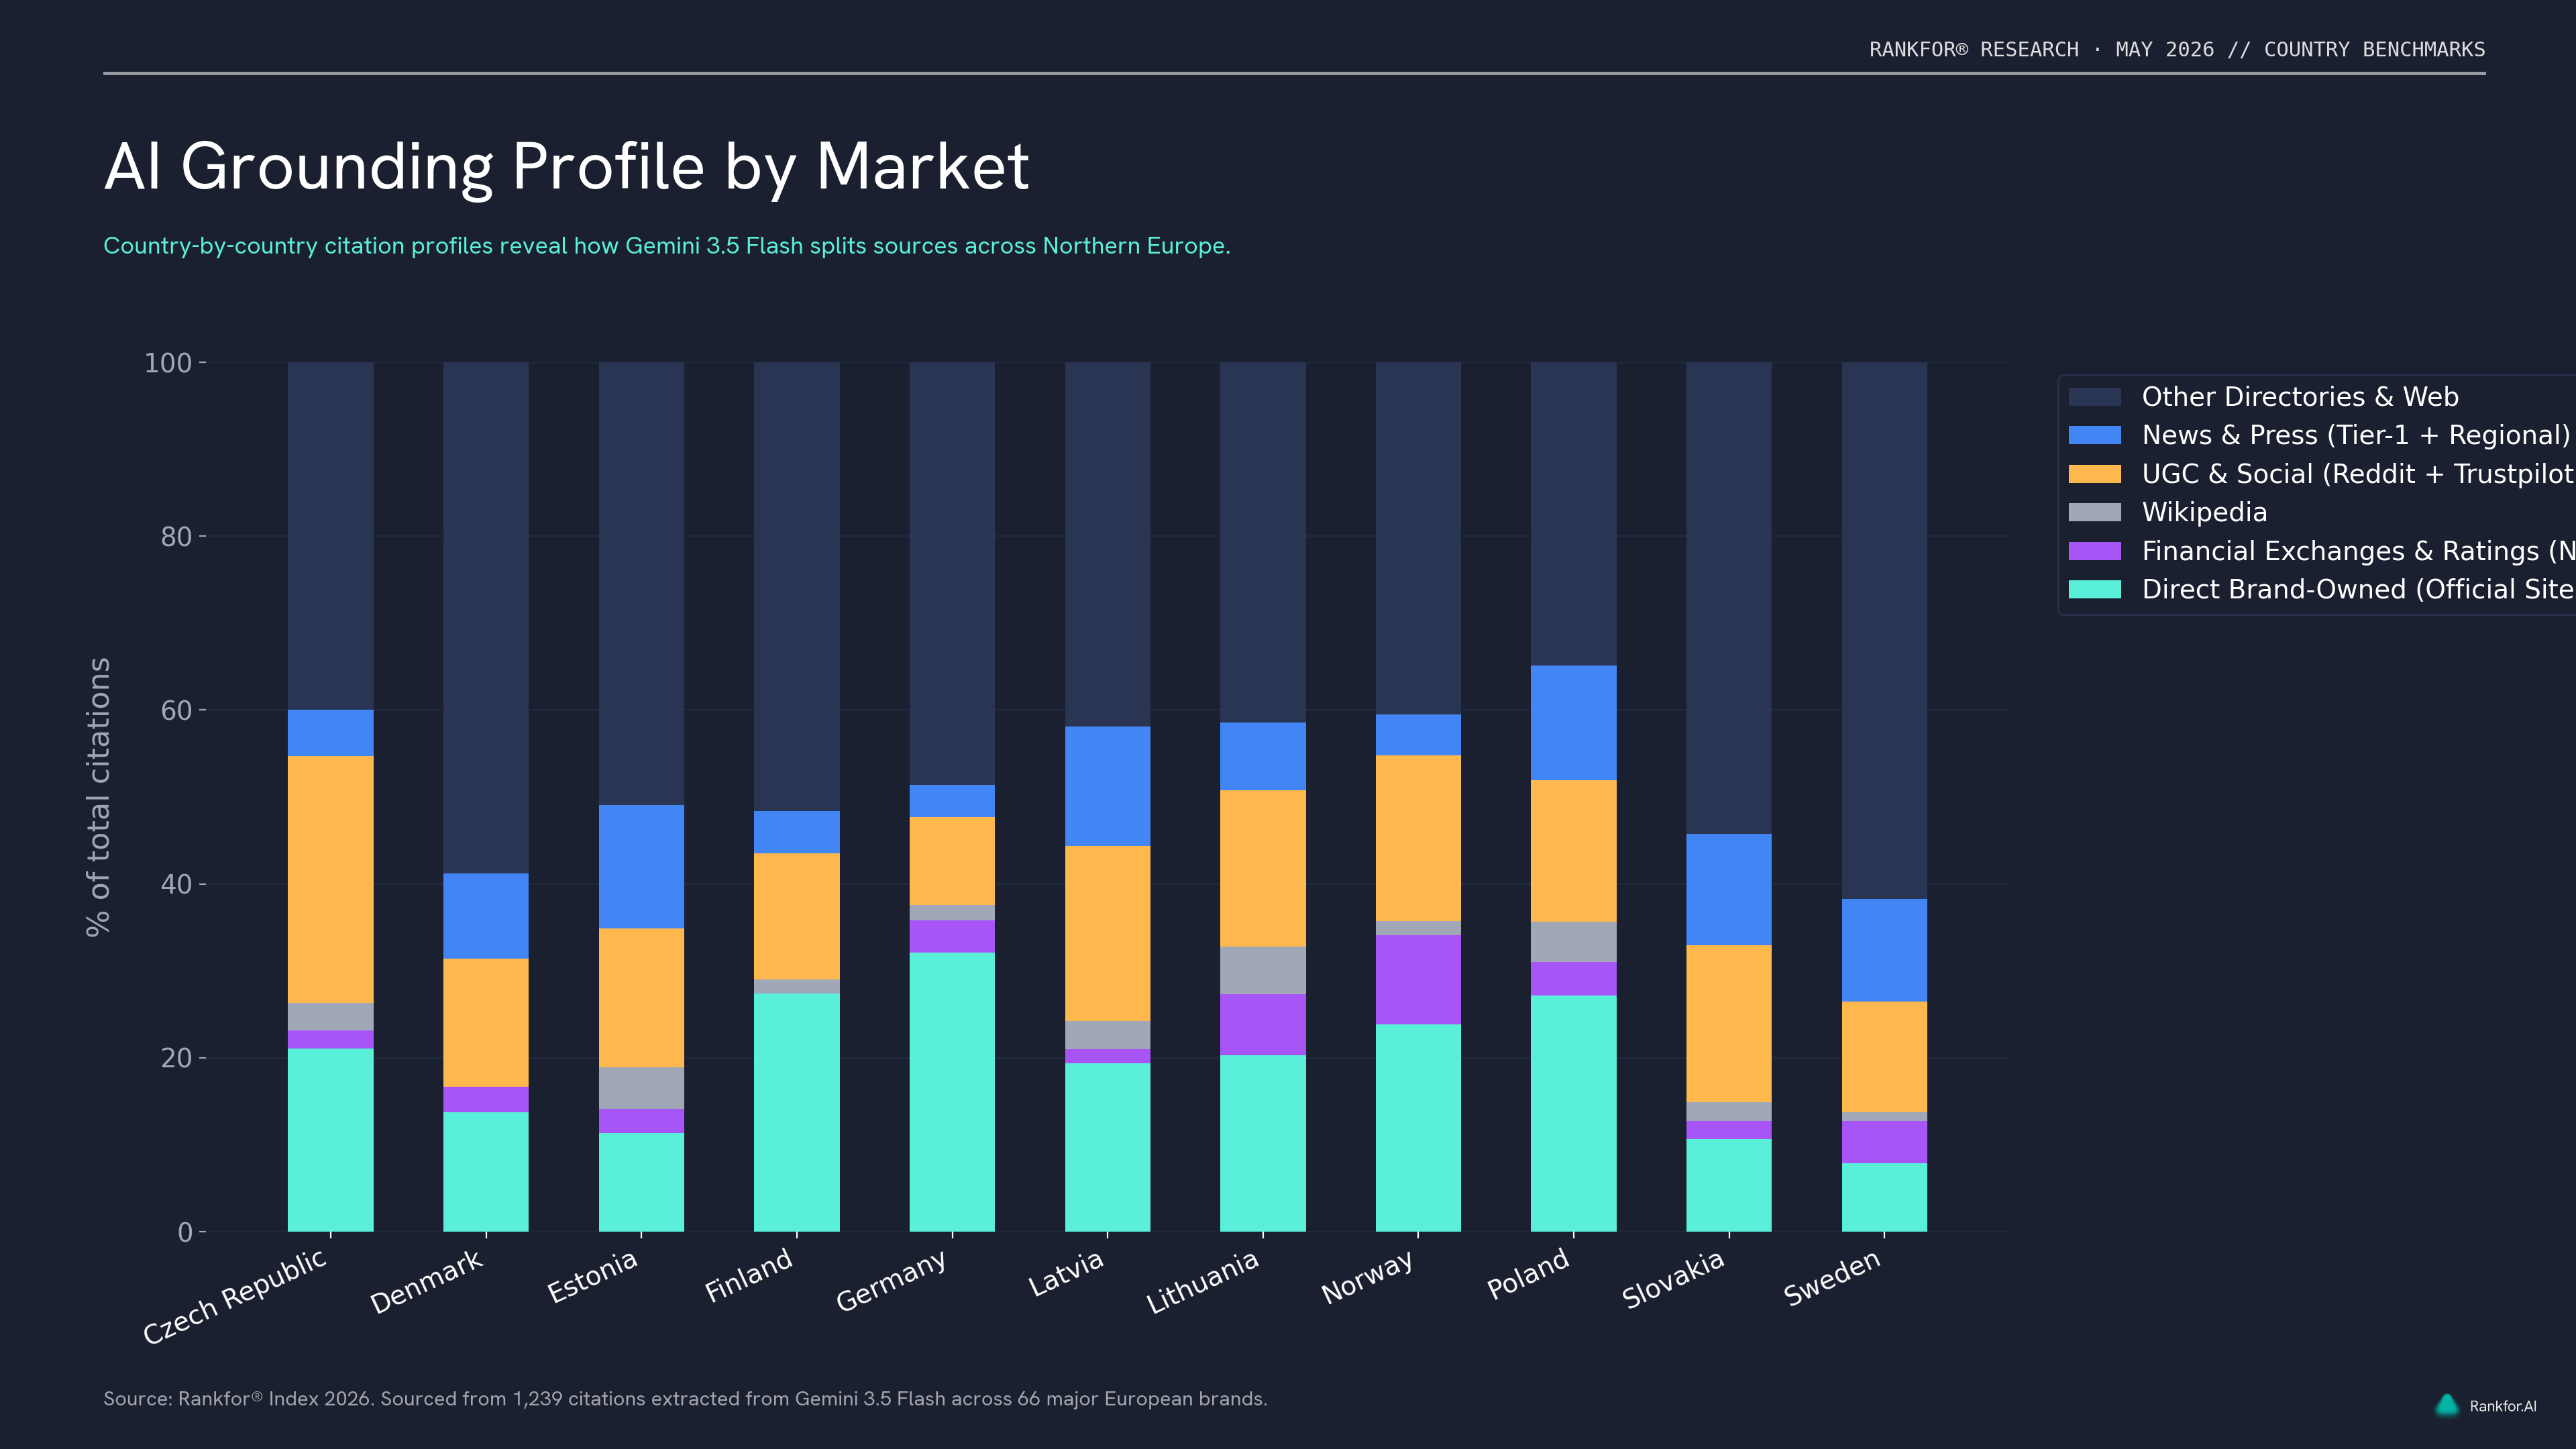Select the "News & Press (Tier-1 + Regional)" legend label

2356,435
